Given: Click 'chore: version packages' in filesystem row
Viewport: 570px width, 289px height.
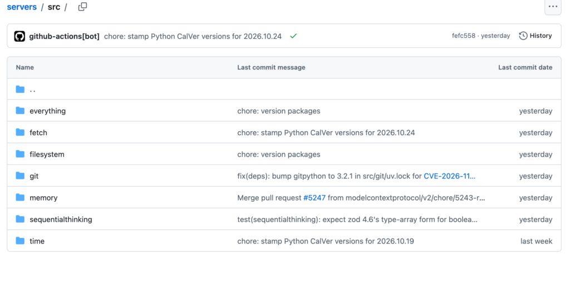Looking at the screenshot, I should pos(279,155).
